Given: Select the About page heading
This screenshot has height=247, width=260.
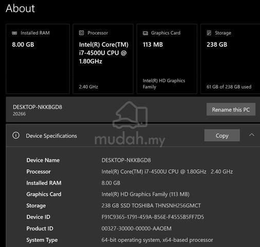Looking at the screenshot, I should tap(20, 8).
